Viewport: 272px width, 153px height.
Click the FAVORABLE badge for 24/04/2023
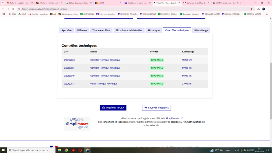pyautogui.click(x=157, y=60)
